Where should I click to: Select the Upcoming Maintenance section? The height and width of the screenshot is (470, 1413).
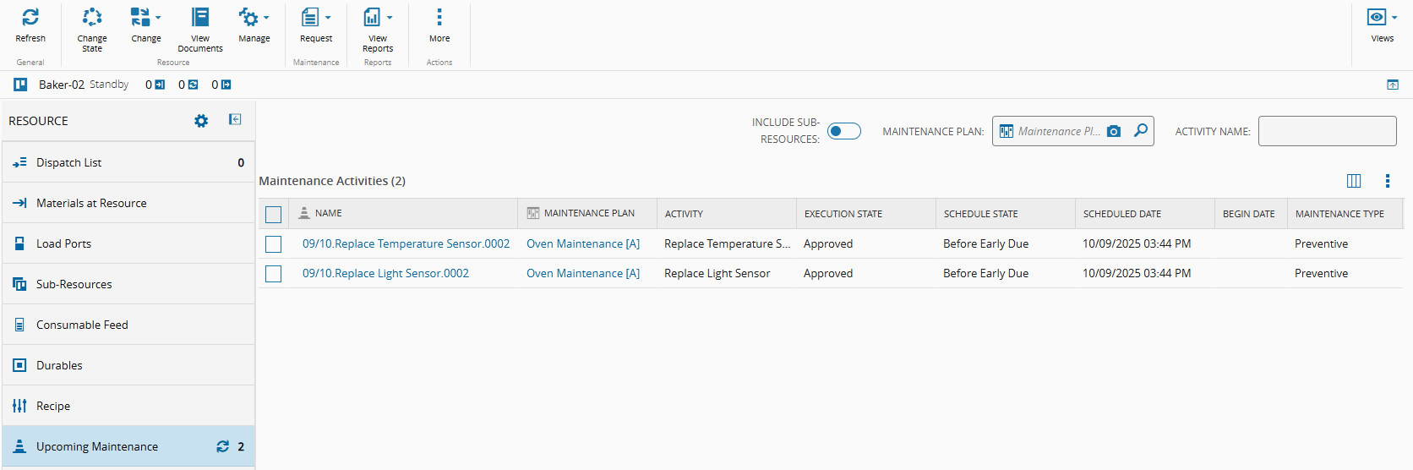click(128, 446)
